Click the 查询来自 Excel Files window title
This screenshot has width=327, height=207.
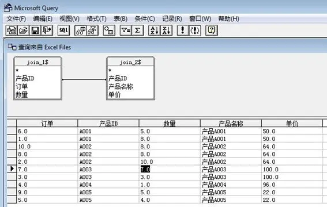tap(44, 47)
